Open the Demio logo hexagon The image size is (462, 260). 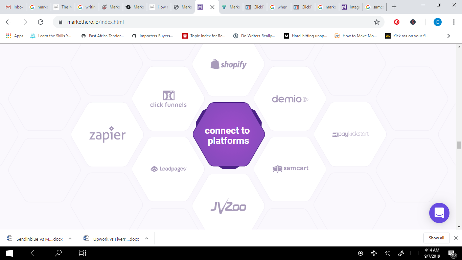(290, 99)
